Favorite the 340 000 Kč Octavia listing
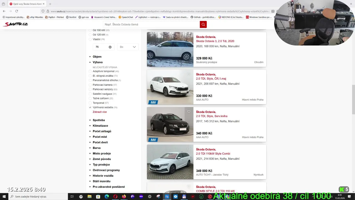Image resolution: width=355 pixels, height=200 pixels. point(189,112)
